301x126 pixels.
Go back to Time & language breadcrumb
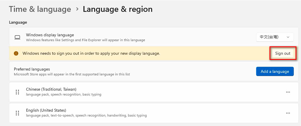40,9
